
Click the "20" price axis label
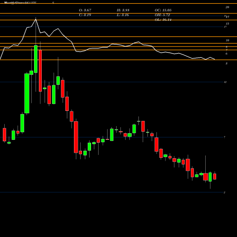[x=228, y=7]
